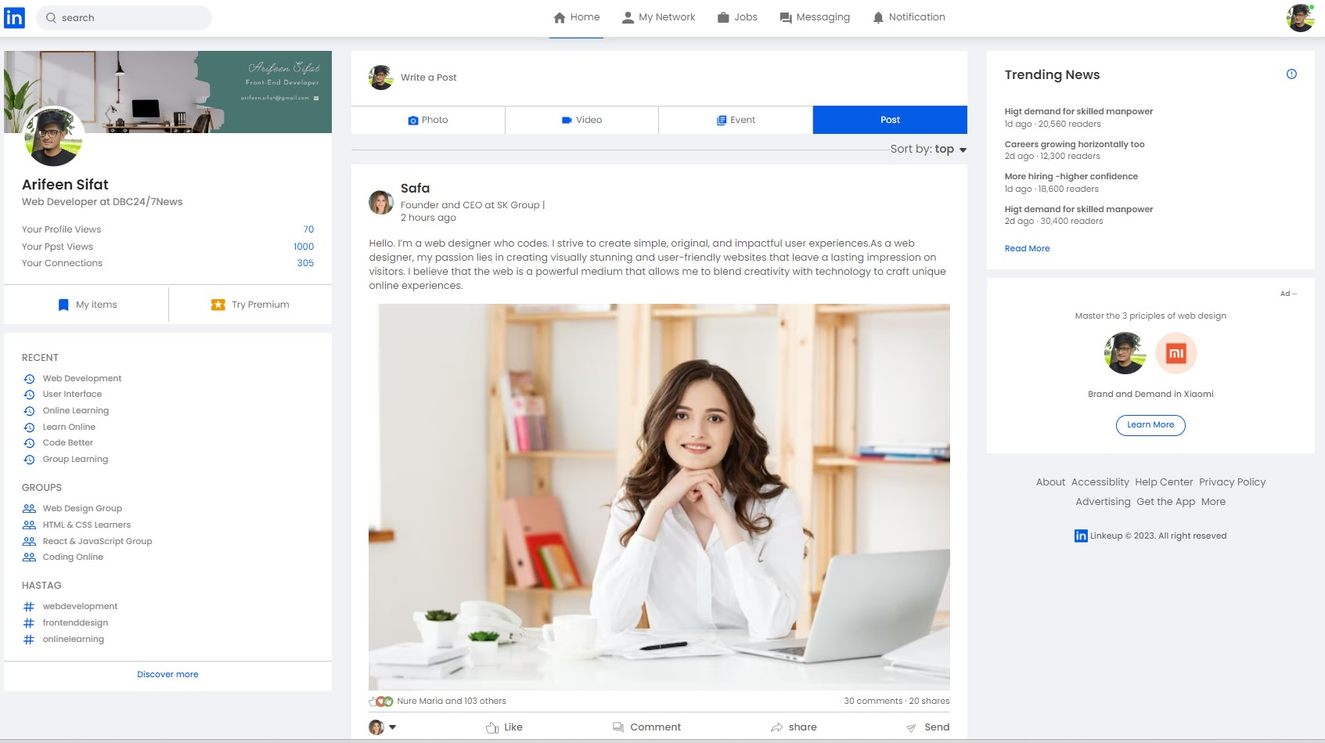Open the reaction profile dropdown arrow
This screenshot has height=743, width=1325.
393,727
